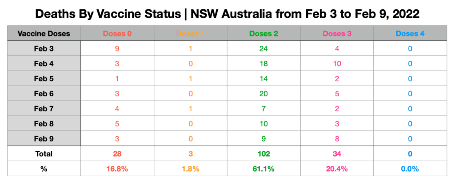The image size is (455, 185).
Task: Click the 61.1% percentage cell
Action: (264, 169)
